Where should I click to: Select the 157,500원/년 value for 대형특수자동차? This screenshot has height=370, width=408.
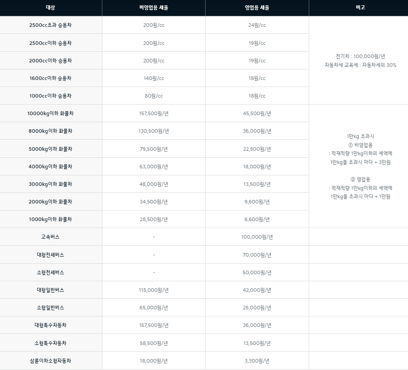coord(153,325)
